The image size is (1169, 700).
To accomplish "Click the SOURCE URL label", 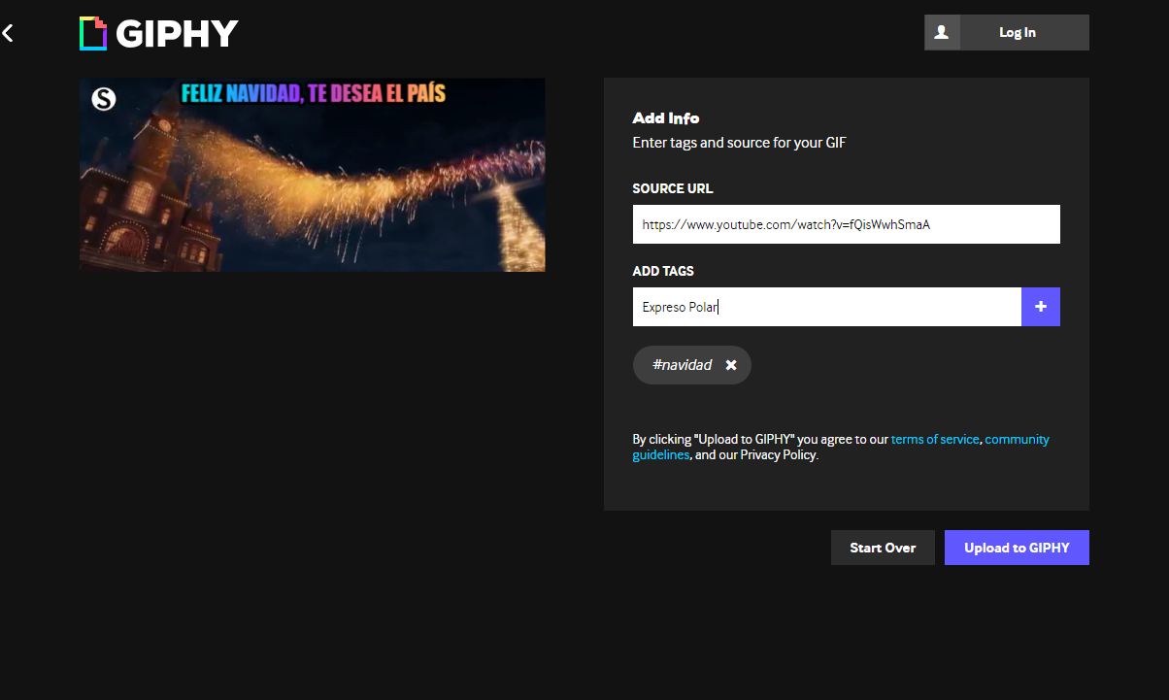I will [673, 188].
